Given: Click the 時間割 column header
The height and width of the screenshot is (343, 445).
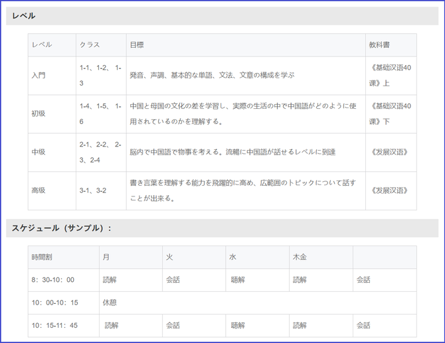Looking at the screenshot, I should 64,257.
